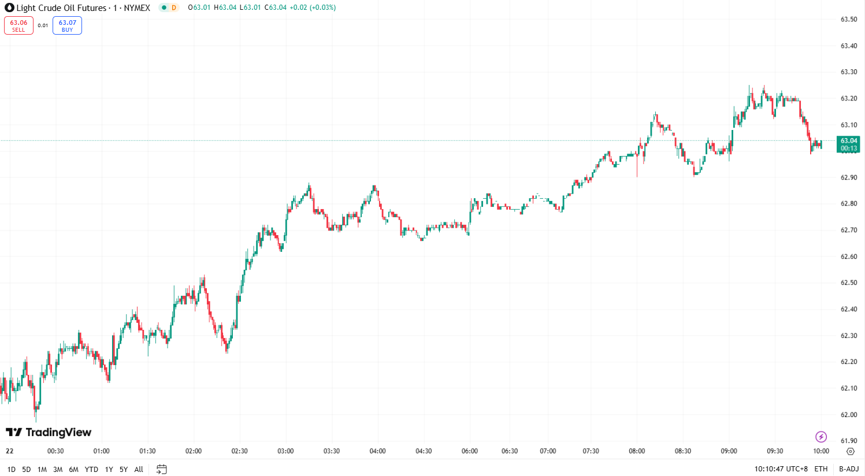Toggle the ETH extended hours session
The width and height of the screenshot is (865, 476).
[x=821, y=469]
